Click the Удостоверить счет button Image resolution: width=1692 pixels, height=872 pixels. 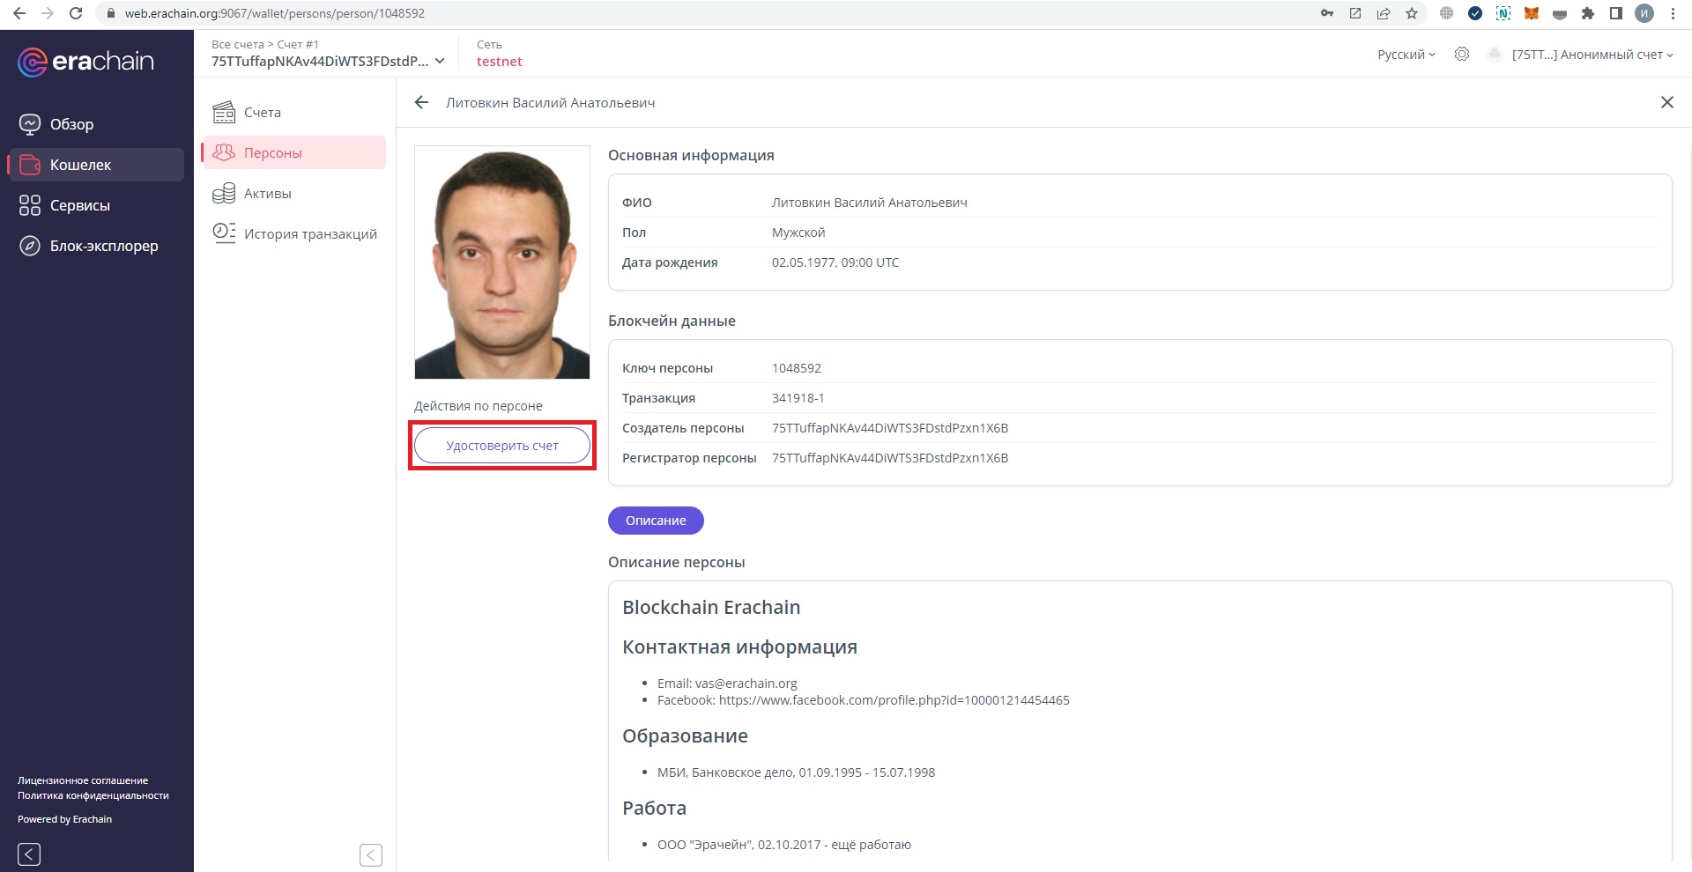point(502,445)
